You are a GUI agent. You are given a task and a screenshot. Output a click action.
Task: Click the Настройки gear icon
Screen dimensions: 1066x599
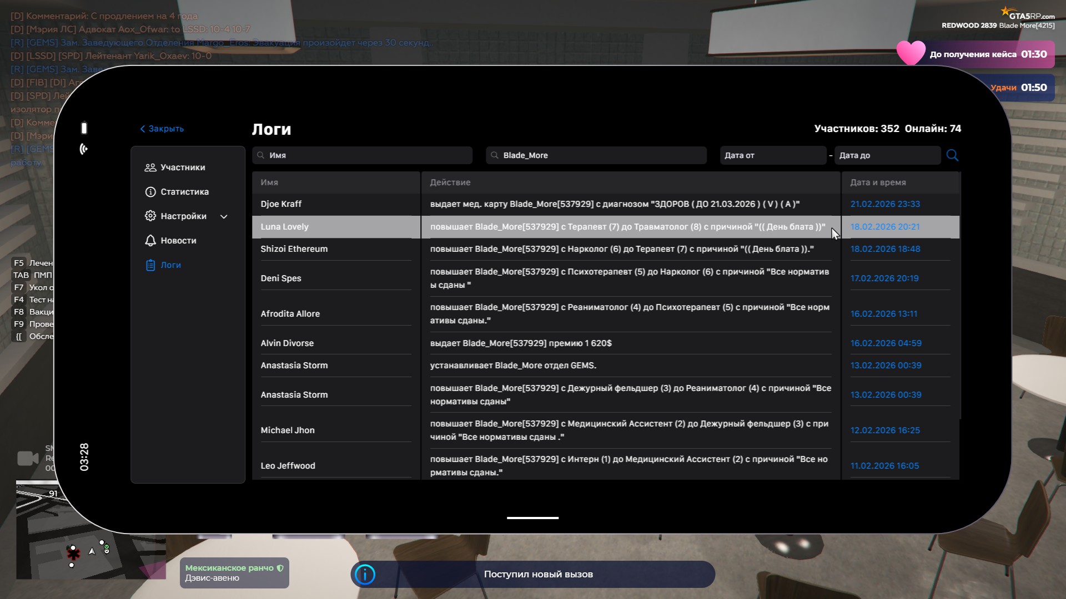[150, 216]
